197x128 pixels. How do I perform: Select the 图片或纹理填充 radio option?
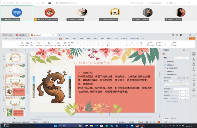click(165, 68)
